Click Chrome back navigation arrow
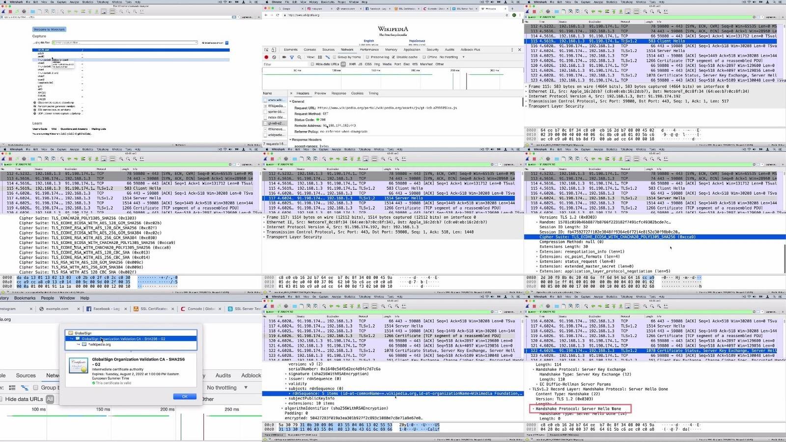Image resolution: width=786 pixels, height=442 pixels. (266, 15)
